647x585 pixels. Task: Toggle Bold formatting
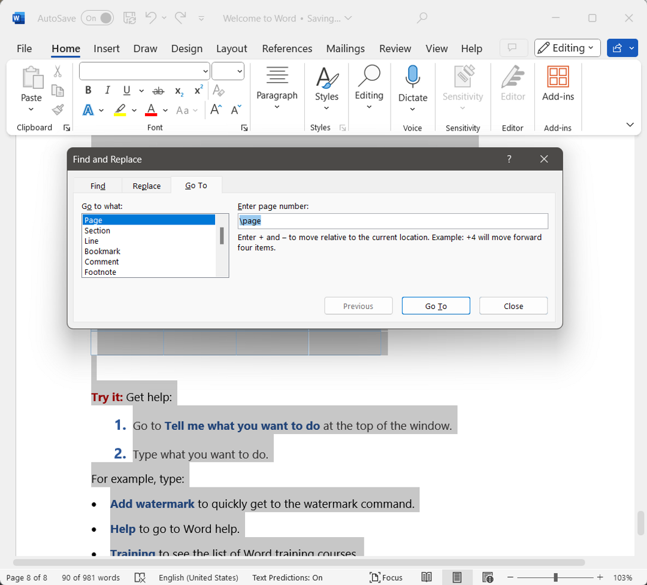pos(88,90)
